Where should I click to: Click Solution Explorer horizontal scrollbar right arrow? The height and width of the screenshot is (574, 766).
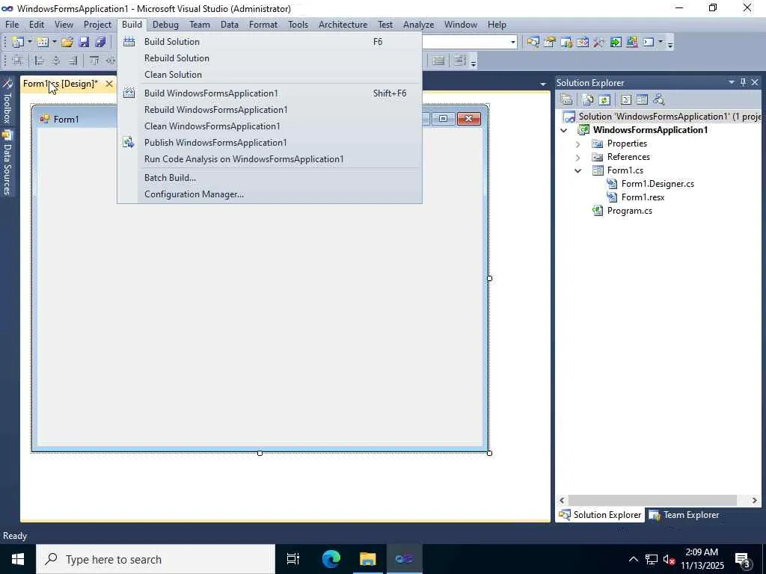(754, 500)
